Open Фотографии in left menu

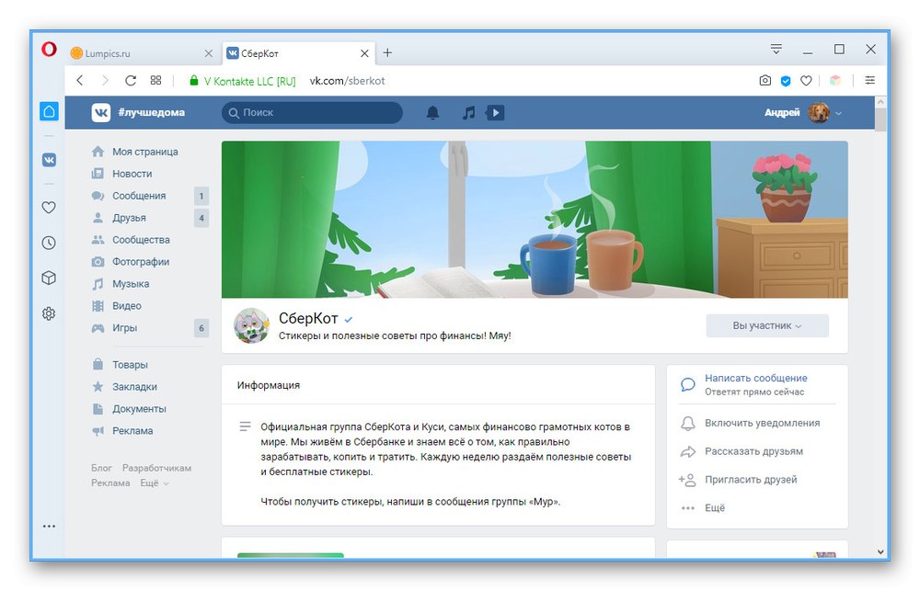point(141,262)
